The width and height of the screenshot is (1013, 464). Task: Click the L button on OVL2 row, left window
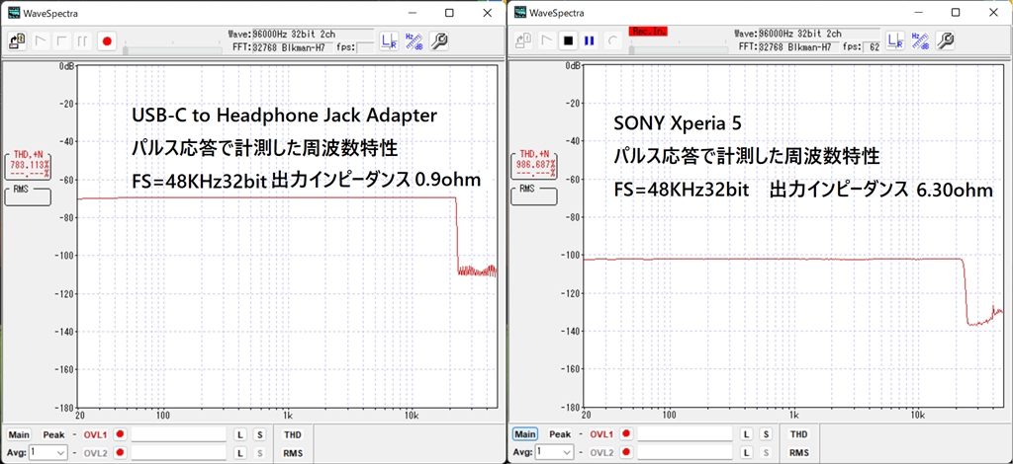240,452
